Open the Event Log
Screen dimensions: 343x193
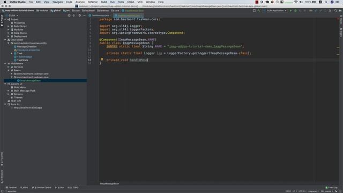[331, 188]
